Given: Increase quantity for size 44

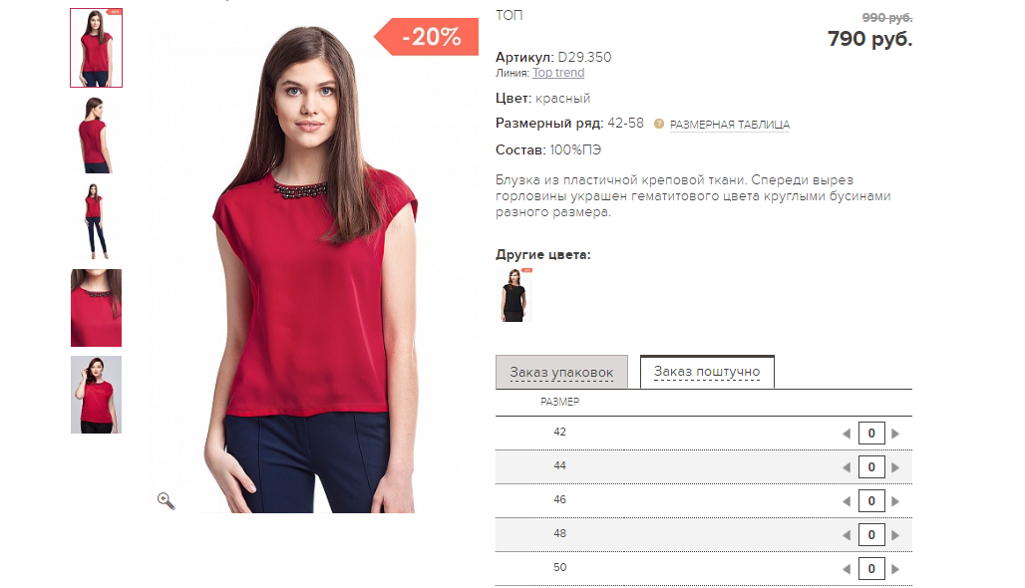Looking at the screenshot, I should coord(895,467).
